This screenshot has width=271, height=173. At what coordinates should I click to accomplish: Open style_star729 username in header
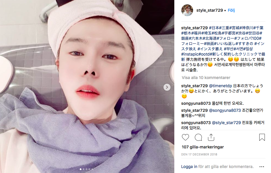point(210,10)
